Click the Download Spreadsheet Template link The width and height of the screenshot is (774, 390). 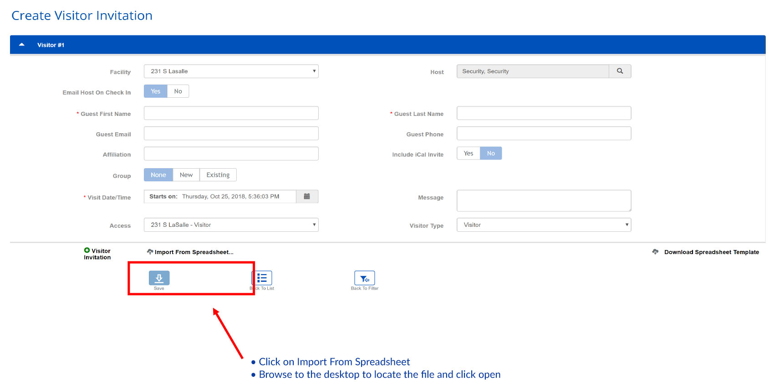tap(711, 252)
